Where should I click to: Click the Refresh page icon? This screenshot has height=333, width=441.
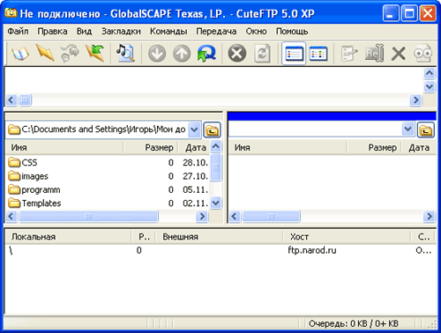(262, 54)
